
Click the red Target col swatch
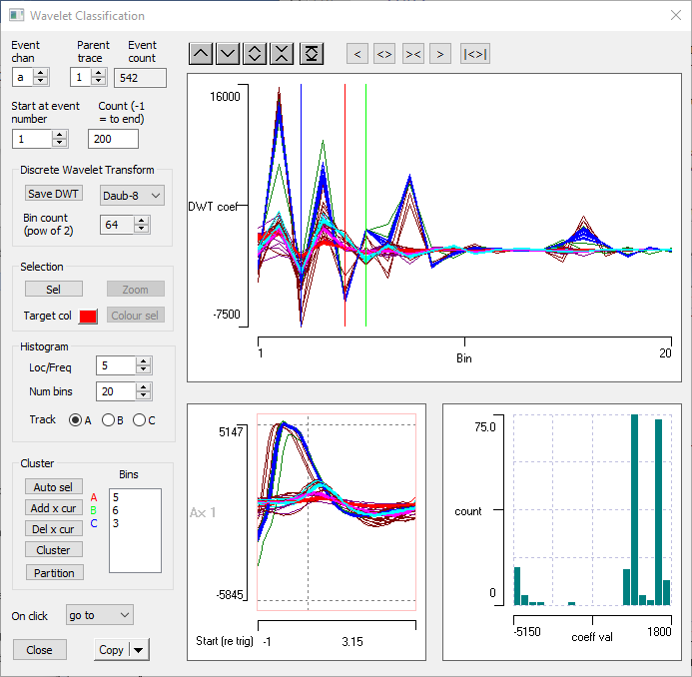click(x=88, y=317)
